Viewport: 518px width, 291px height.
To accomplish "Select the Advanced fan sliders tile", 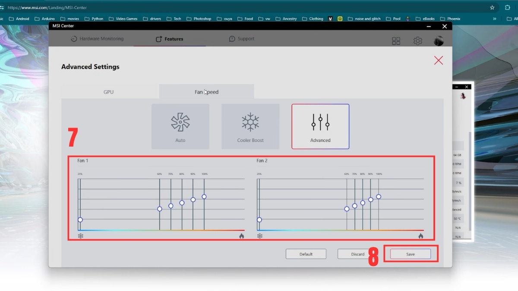I will point(320,126).
